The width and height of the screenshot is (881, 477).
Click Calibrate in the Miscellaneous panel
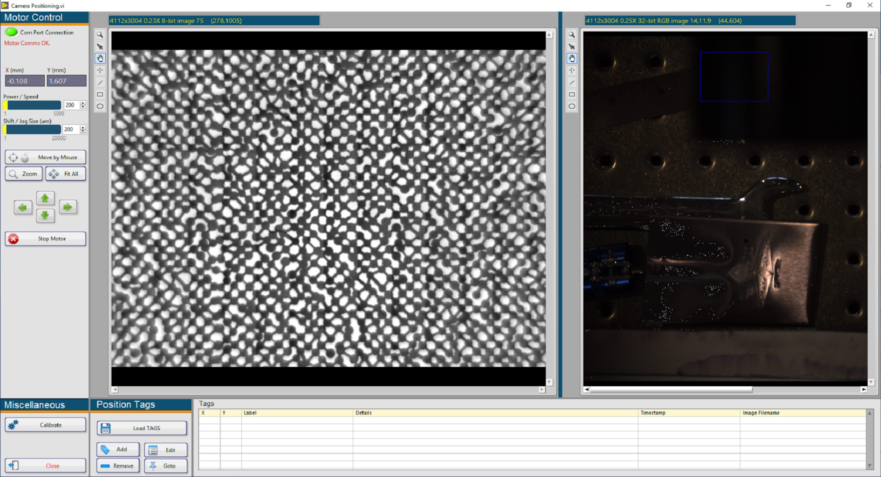(45, 424)
